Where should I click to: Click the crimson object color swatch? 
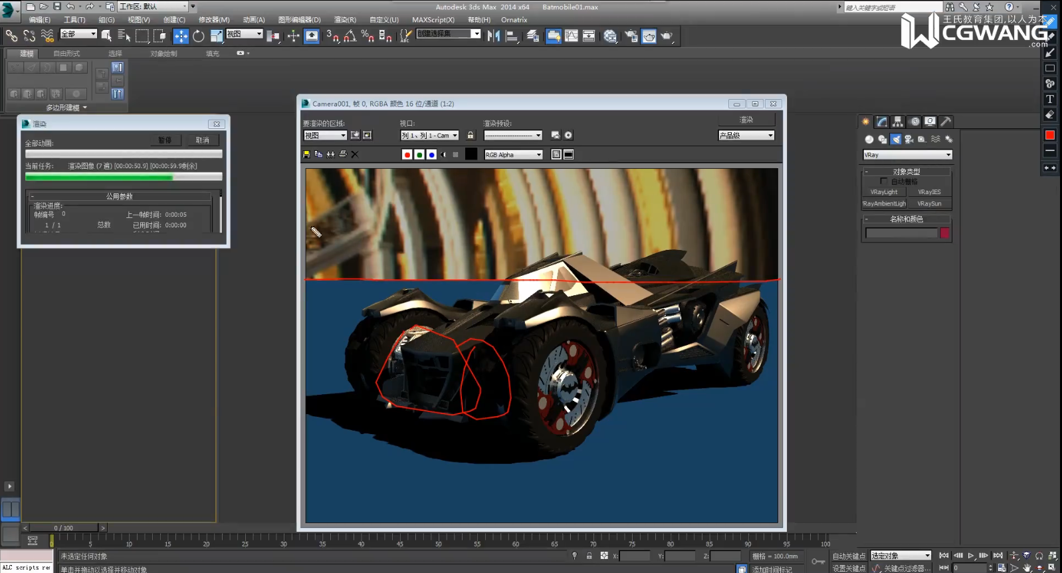[944, 233]
